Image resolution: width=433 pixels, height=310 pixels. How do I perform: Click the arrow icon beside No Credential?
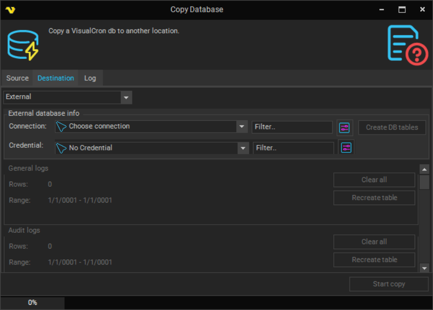(61, 148)
